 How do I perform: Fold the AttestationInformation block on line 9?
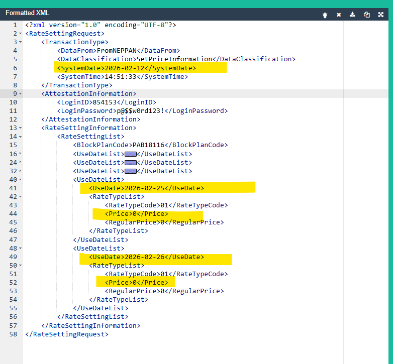tap(20, 94)
